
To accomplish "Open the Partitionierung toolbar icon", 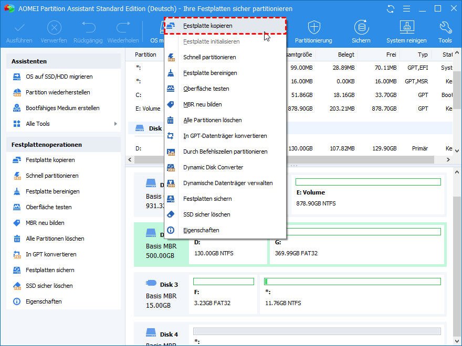I will (312, 30).
